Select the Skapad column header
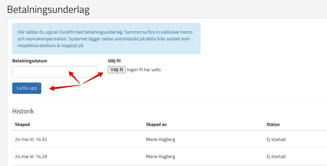Image resolution: width=327 pixels, height=166 pixels. pos(22,124)
